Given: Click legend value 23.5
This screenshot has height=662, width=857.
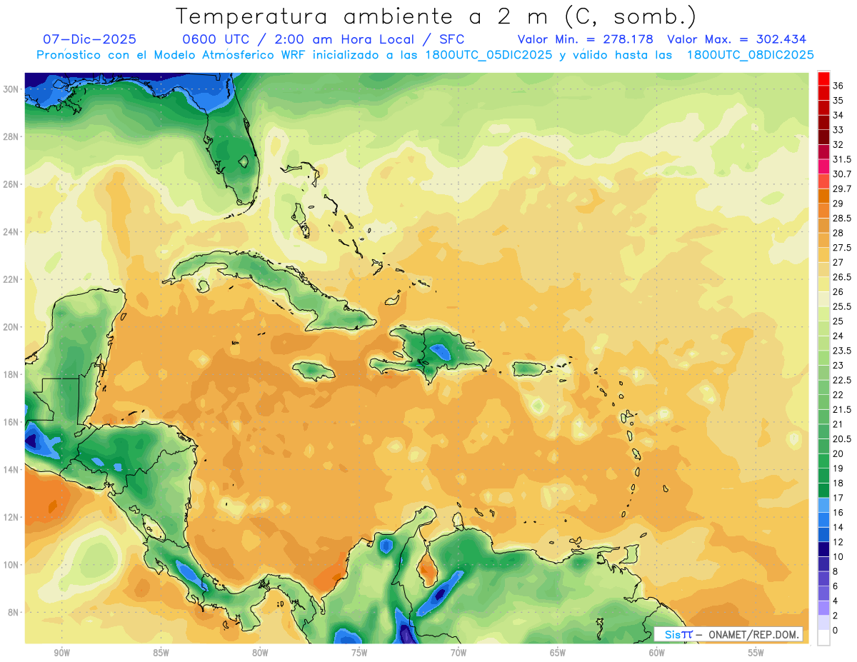Looking at the screenshot, I should 842,351.
